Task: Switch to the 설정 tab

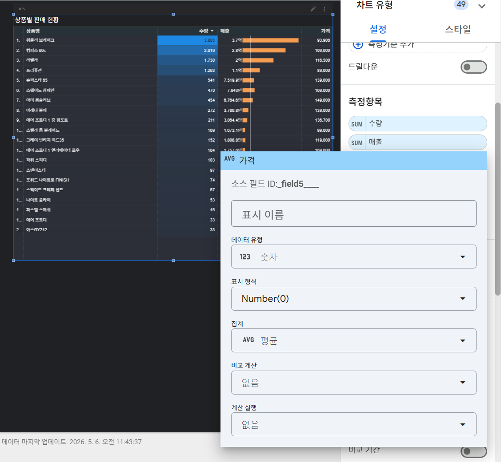Action: point(378,29)
